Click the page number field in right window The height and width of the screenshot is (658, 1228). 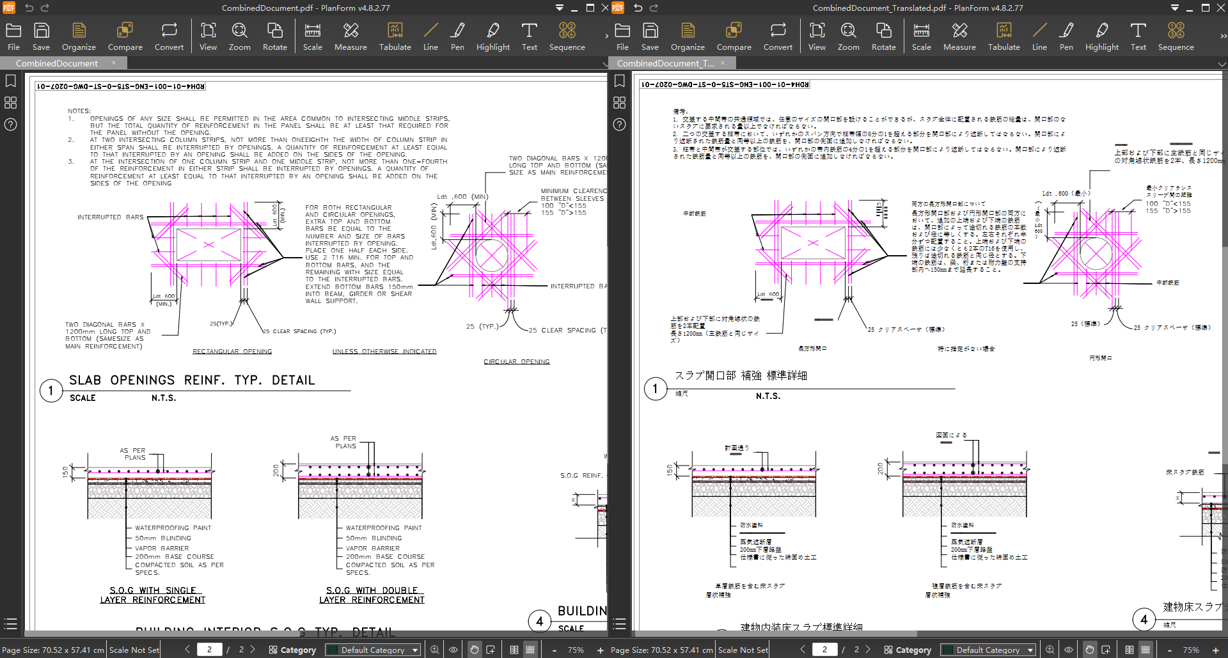(x=824, y=650)
